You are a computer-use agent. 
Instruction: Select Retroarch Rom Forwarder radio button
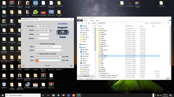coord(39,54)
